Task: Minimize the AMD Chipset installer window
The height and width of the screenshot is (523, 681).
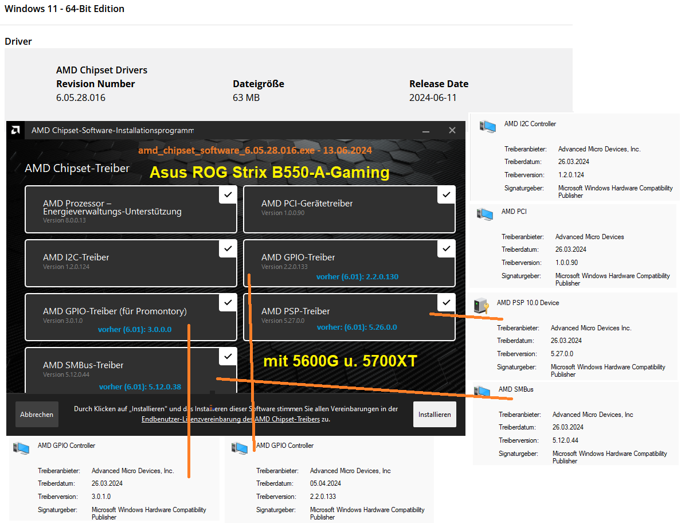Action: pos(426,131)
